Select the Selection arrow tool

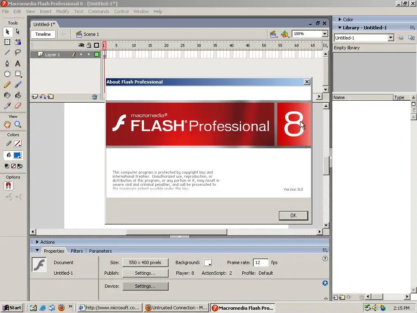[x=7, y=32]
